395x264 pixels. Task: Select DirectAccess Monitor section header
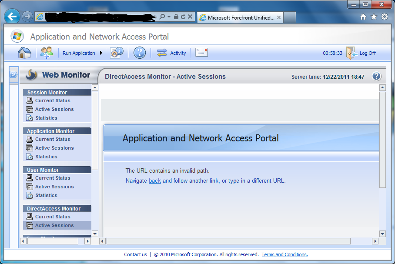tap(57, 209)
